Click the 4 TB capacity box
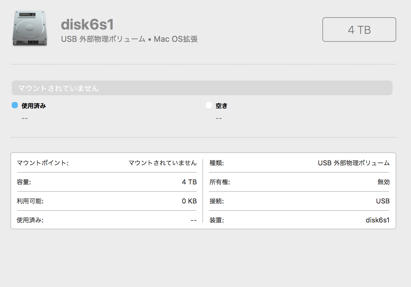 coord(359,29)
